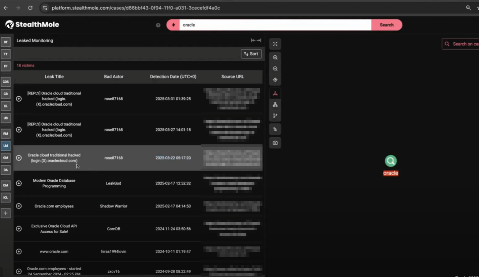Take a graph snapshot with camera icon

click(x=275, y=143)
